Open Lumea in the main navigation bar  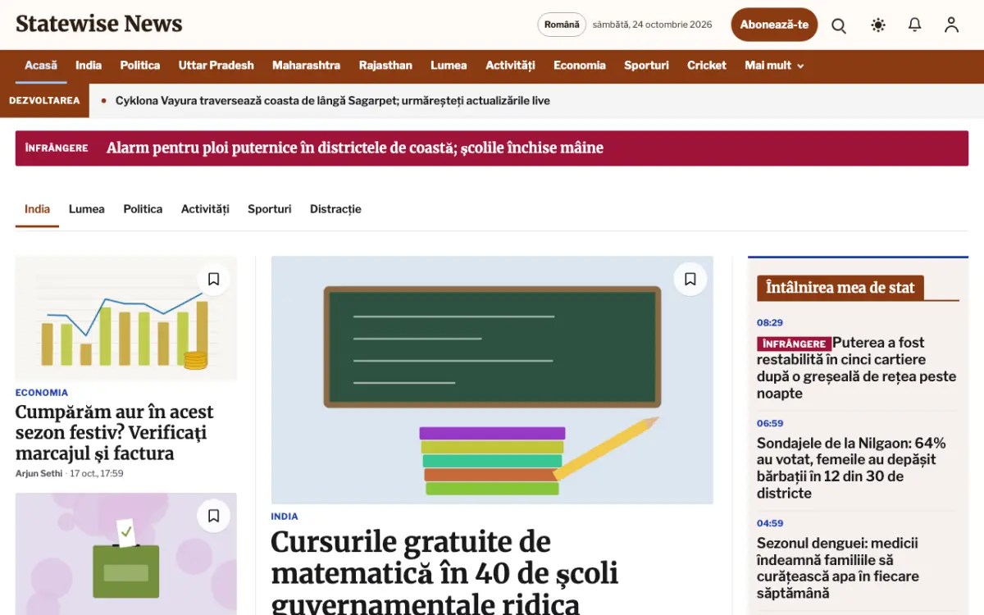449,66
